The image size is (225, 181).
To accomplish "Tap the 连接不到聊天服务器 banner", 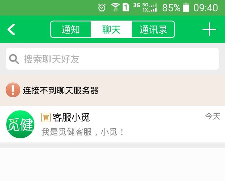I will (x=112, y=90).
